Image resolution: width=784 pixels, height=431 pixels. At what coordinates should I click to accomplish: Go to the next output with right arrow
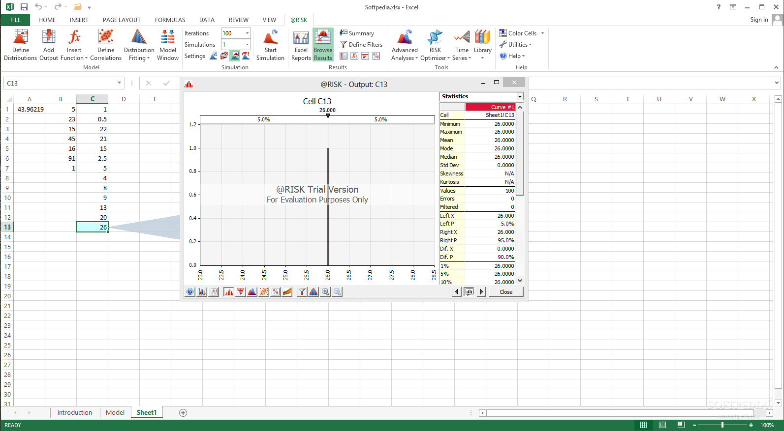pos(481,292)
